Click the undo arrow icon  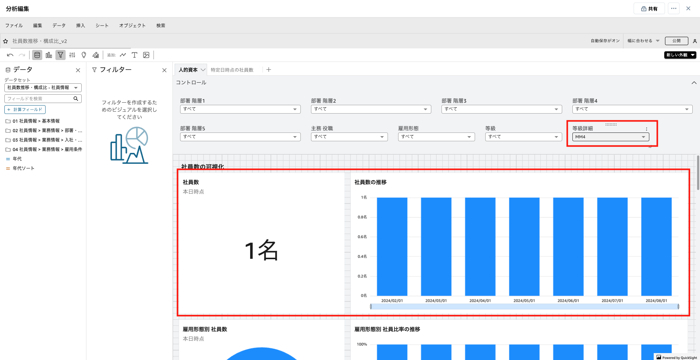pos(10,55)
